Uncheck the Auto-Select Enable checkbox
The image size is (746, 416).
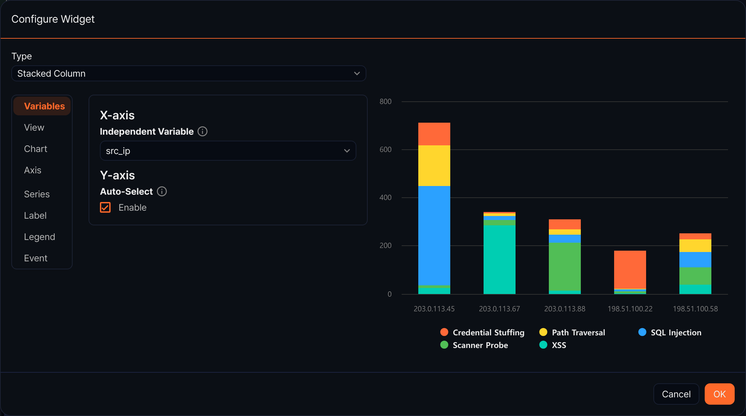105,207
